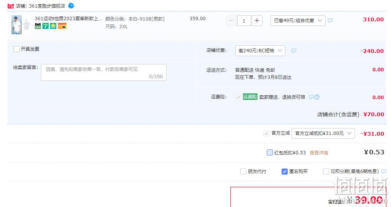Click the item subtotal 310.00
The height and width of the screenshot is (207, 391).
coord(373,19)
